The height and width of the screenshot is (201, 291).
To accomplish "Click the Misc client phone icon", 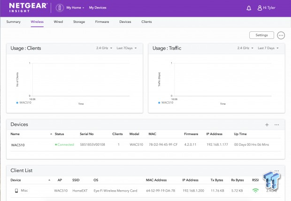I will tap(16, 190).
